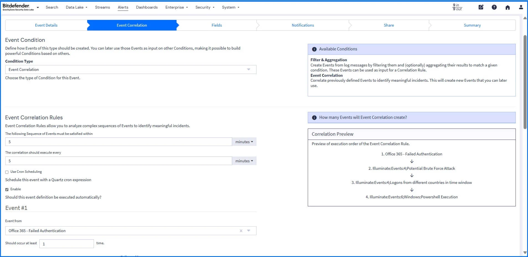Open the user profile icon
The width and height of the screenshot is (528, 257).
click(x=521, y=7)
